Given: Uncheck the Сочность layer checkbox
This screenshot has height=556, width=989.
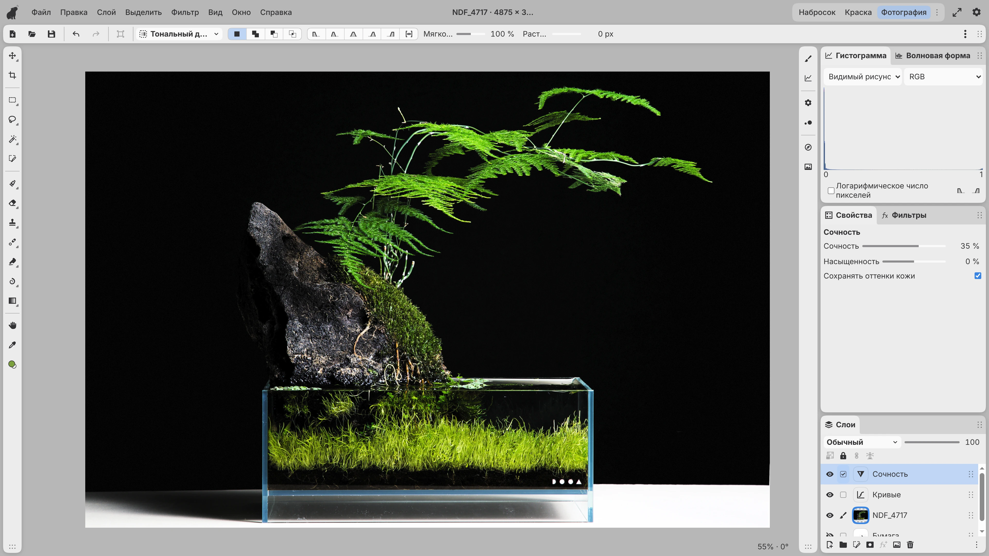Looking at the screenshot, I should (843, 474).
